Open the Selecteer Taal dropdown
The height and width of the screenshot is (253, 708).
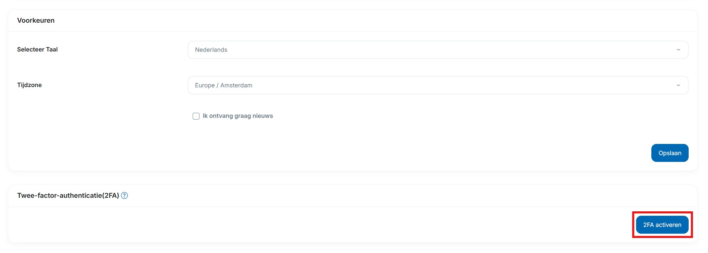click(x=438, y=50)
